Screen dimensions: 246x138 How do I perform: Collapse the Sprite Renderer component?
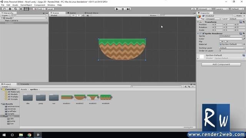point(198,33)
